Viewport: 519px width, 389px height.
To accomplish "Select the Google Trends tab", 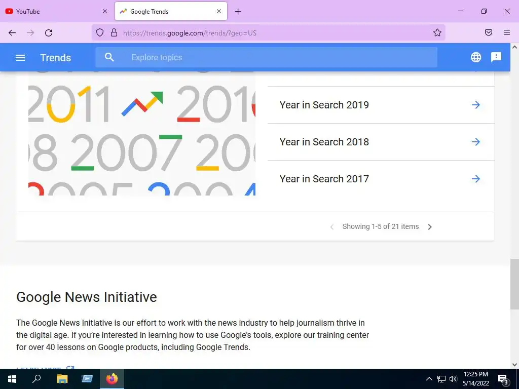I will click(171, 11).
